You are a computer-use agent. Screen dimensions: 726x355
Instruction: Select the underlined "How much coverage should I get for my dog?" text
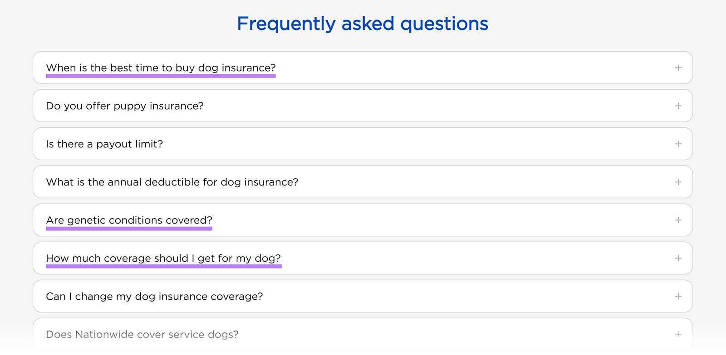click(163, 258)
